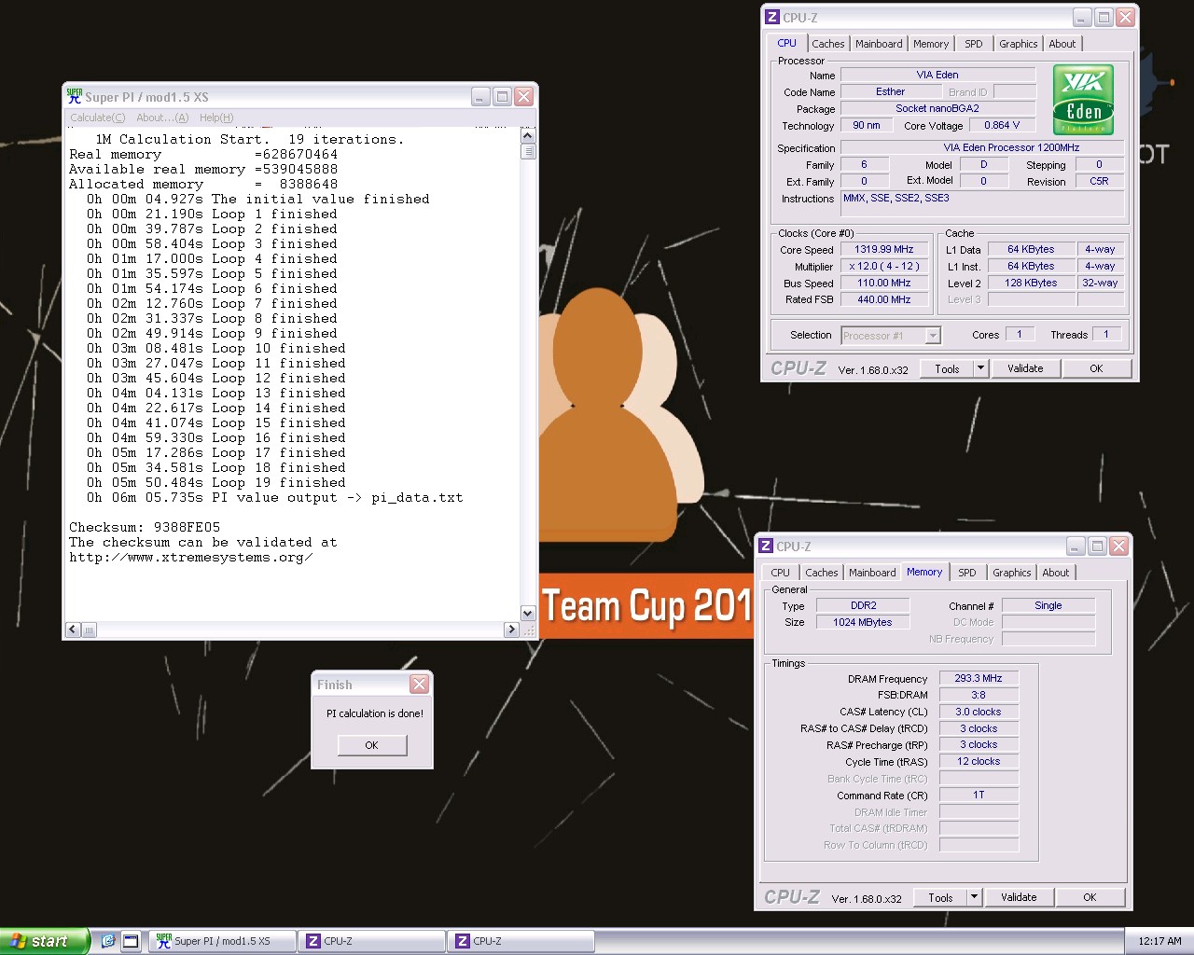The image size is (1194, 955).
Task: Click the first CPU-Z taskbar button
Action: coord(372,941)
